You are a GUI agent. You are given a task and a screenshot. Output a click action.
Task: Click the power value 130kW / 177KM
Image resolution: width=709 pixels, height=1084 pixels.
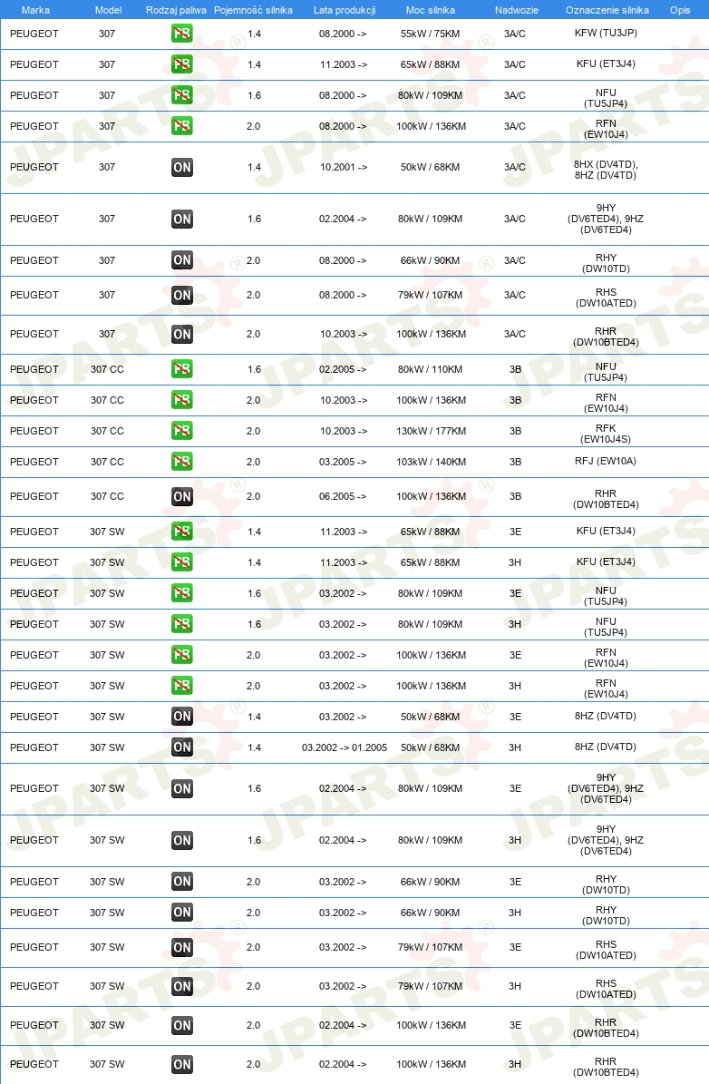[431, 431]
